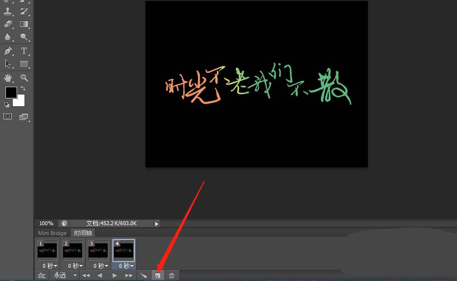The height and width of the screenshot is (281, 457).
Task: Select animation frame 4 thumbnail
Action: tap(123, 251)
